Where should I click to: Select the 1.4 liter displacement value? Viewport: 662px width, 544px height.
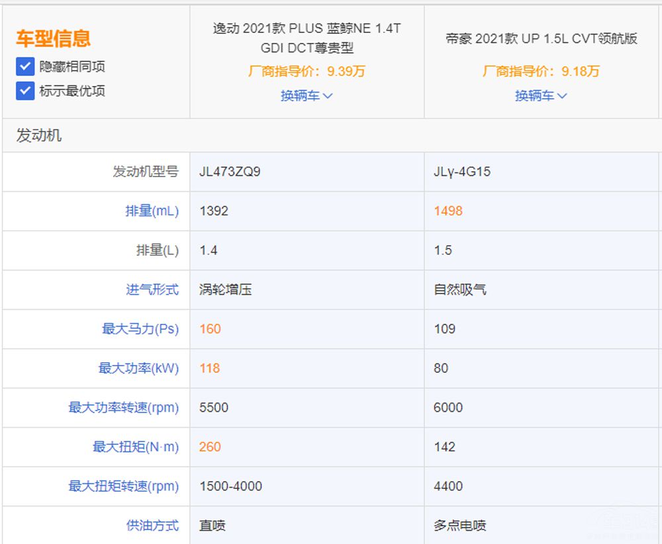click(208, 250)
